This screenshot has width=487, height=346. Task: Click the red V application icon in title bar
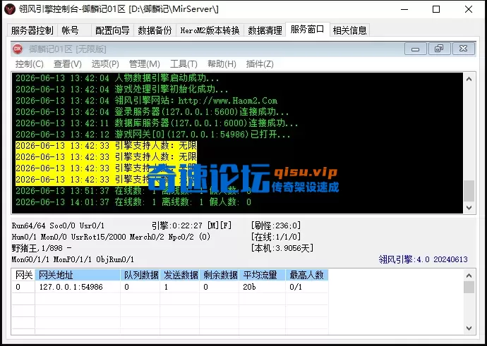click(10, 9)
